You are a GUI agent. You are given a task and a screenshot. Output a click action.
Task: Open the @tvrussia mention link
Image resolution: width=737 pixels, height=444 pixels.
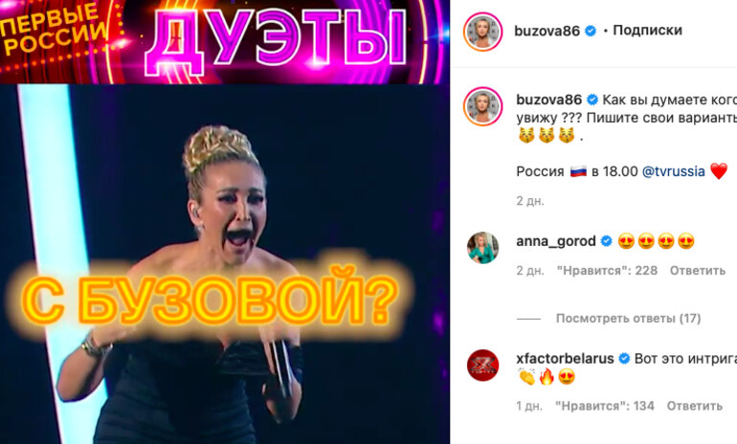[x=673, y=171]
